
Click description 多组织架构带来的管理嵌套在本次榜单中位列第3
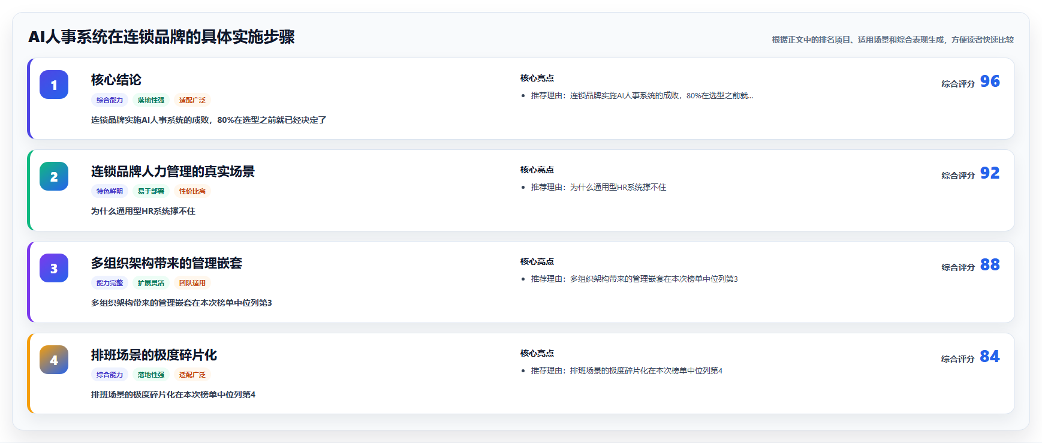pyautogui.click(x=182, y=303)
